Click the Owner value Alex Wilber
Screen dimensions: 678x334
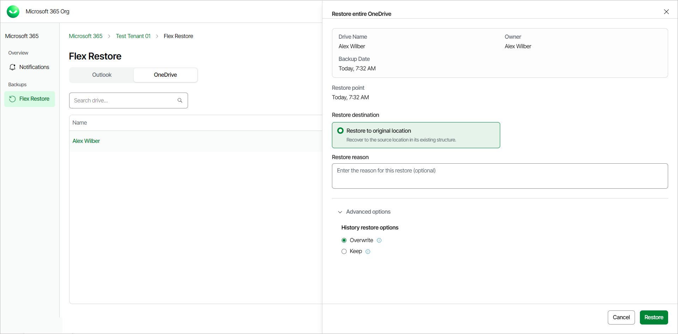[x=518, y=46]
